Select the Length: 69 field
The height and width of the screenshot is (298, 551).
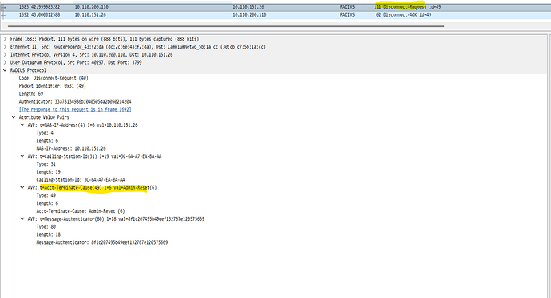31,93
